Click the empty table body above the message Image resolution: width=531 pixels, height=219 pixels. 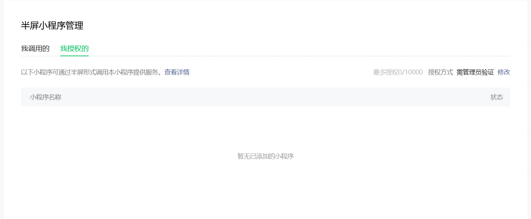tap(266, 128)
